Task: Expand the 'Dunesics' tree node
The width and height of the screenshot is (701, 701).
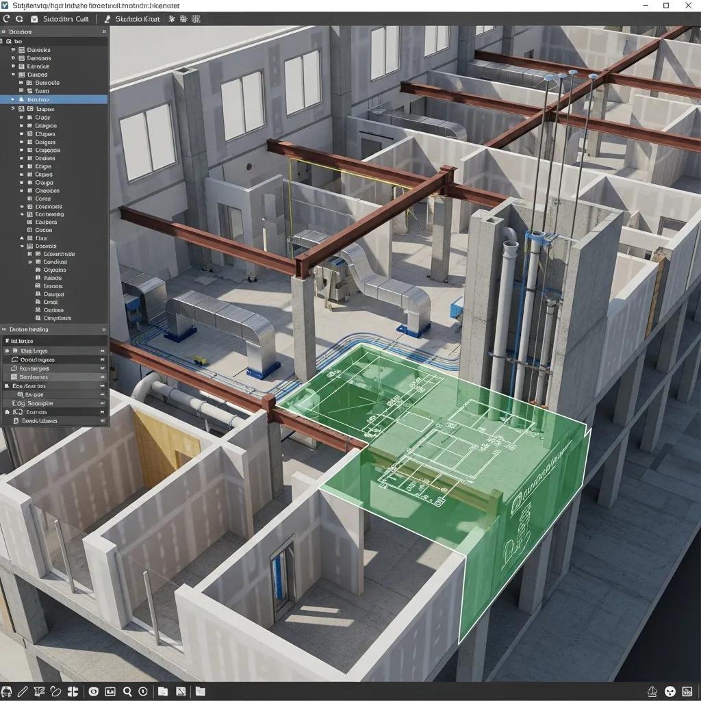Action: coord(13,50)
